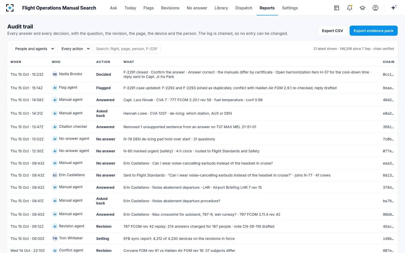
Task: Go to the Dispatch tab
Action: (244, 8)
